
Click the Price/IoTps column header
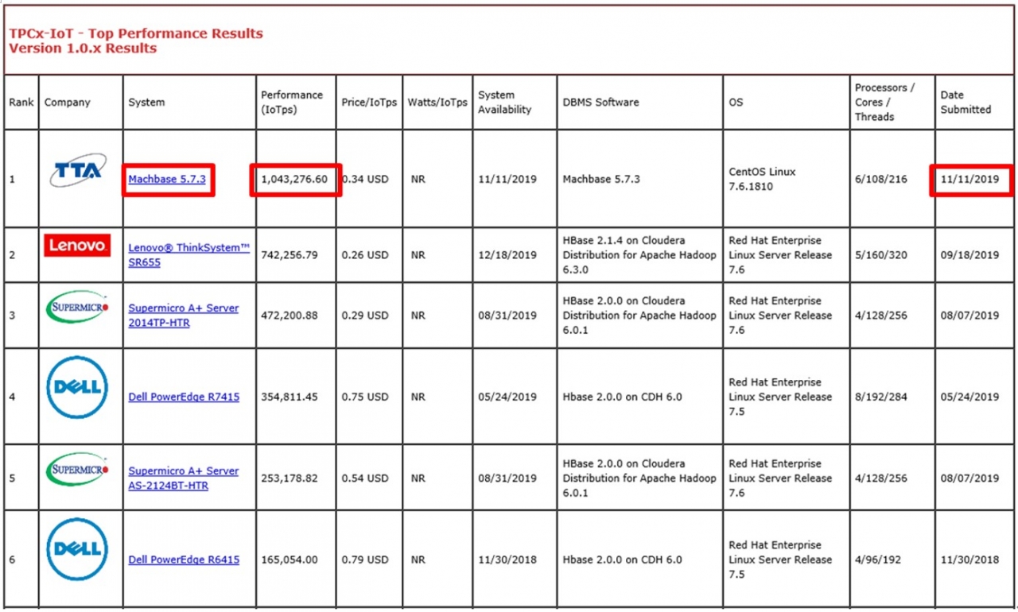tap(369, 103)
